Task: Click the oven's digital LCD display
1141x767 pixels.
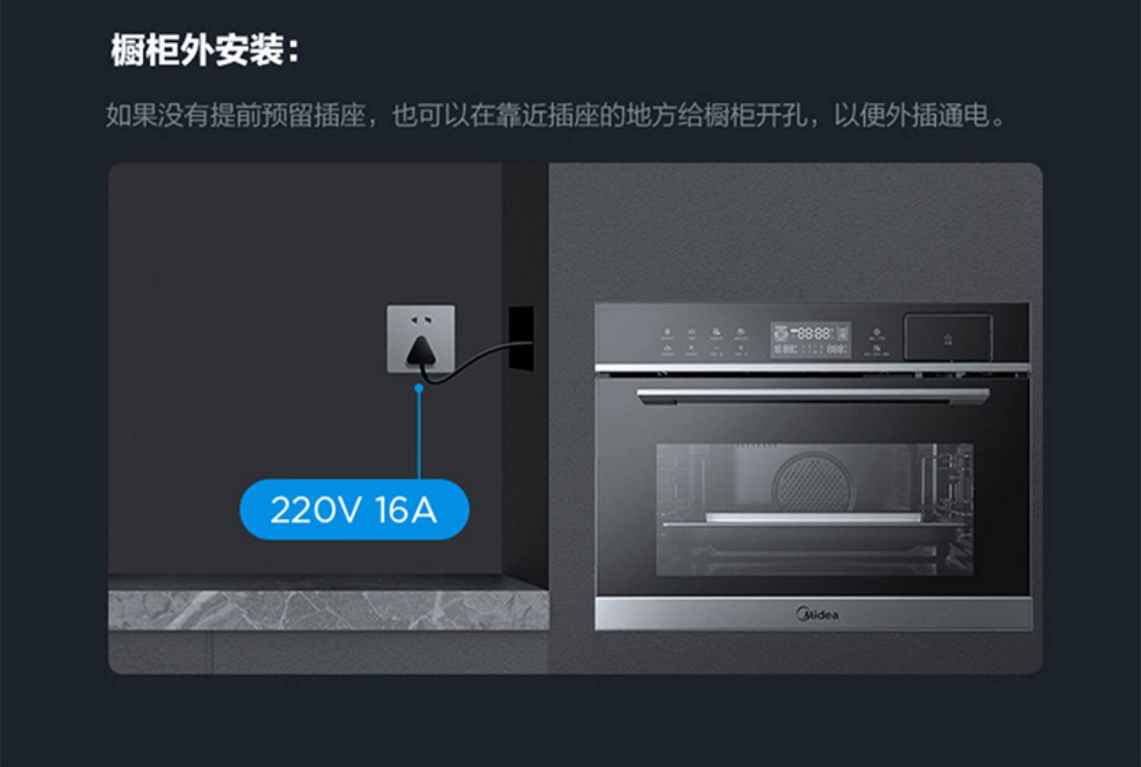Action: click(x=811, y=339)
